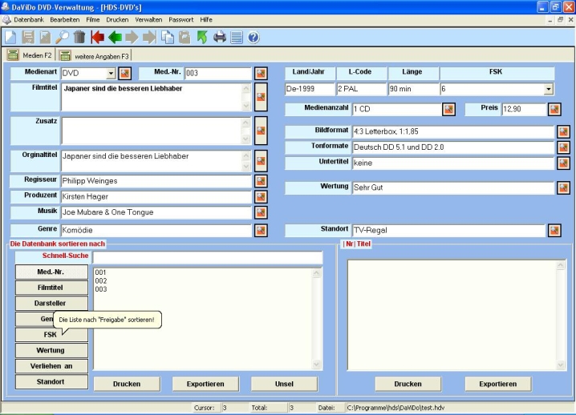Click the printer icon in toolbar
Screen dimensions: 576x415
(219, 37)
